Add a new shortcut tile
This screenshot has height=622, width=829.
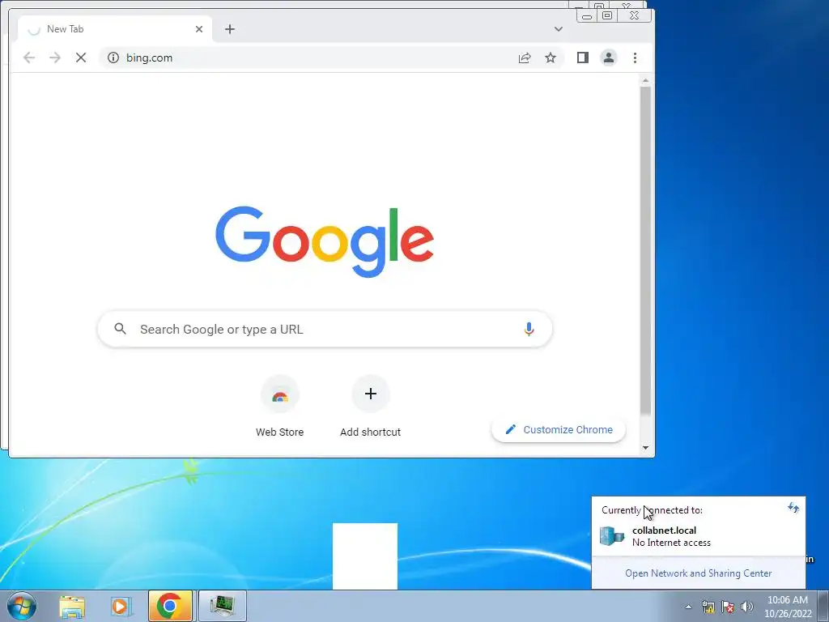(x=370, y=407)
